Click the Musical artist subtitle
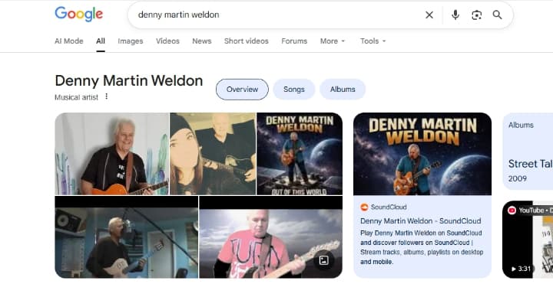 [77, 97]
